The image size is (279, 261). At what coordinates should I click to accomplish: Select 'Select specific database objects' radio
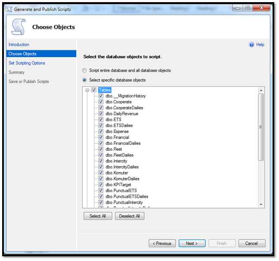(84, 80)
